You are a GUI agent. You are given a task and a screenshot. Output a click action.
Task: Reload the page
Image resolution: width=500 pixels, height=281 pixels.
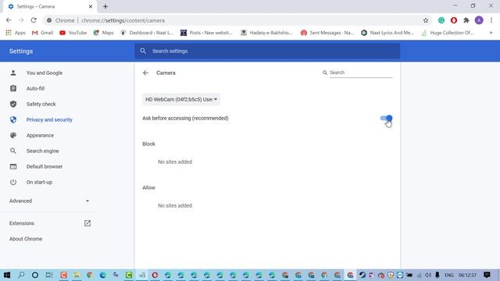(x=34, y=20)
